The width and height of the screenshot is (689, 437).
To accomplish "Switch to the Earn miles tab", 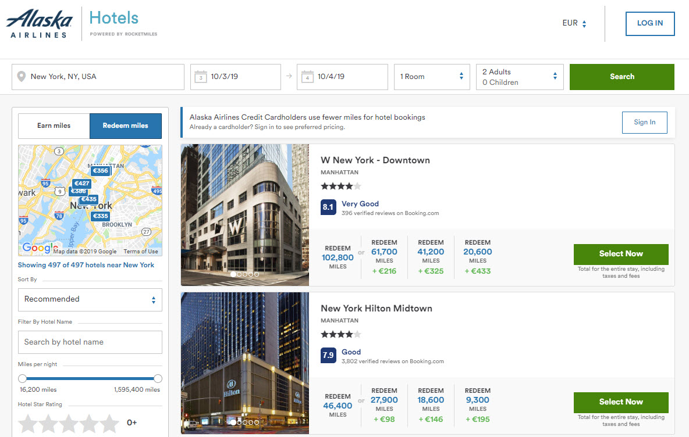I will (x=54, y=126).
